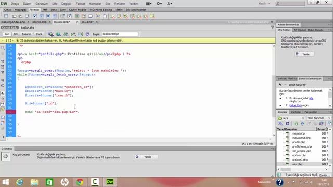Switch to jQuery Mobile insert tab
The width and height of the screenshot is (333, 187).
78,10
